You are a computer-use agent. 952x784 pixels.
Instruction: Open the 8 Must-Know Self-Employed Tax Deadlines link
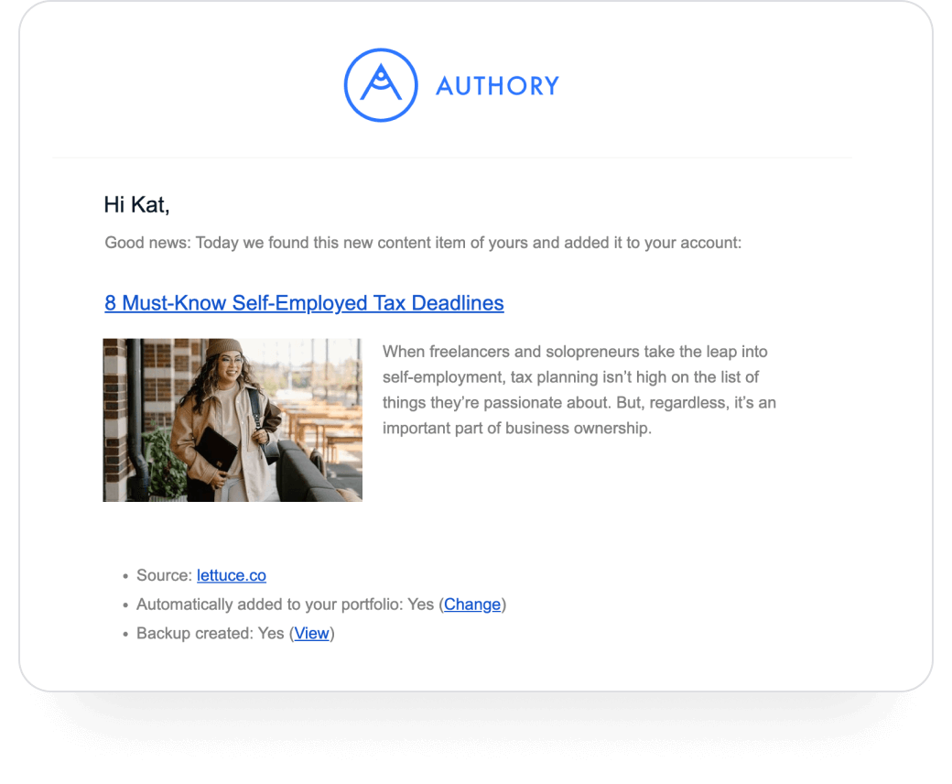click(304, 303)
